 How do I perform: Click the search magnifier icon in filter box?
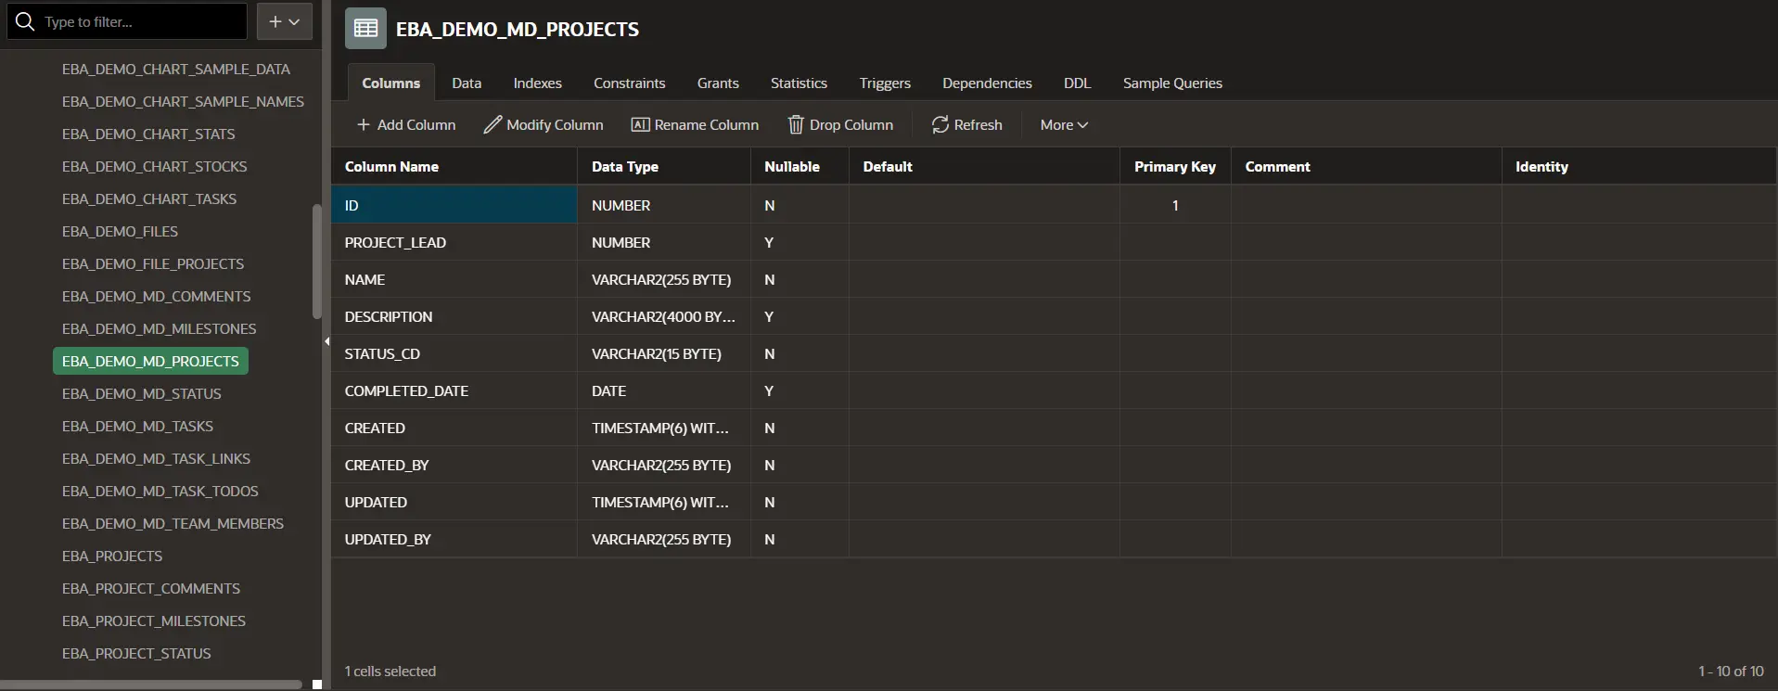click(x=25, y=21)
